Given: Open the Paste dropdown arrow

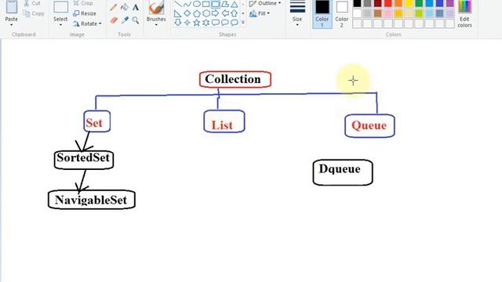Looking at the screenshot, I should click(x=12, y=25).
